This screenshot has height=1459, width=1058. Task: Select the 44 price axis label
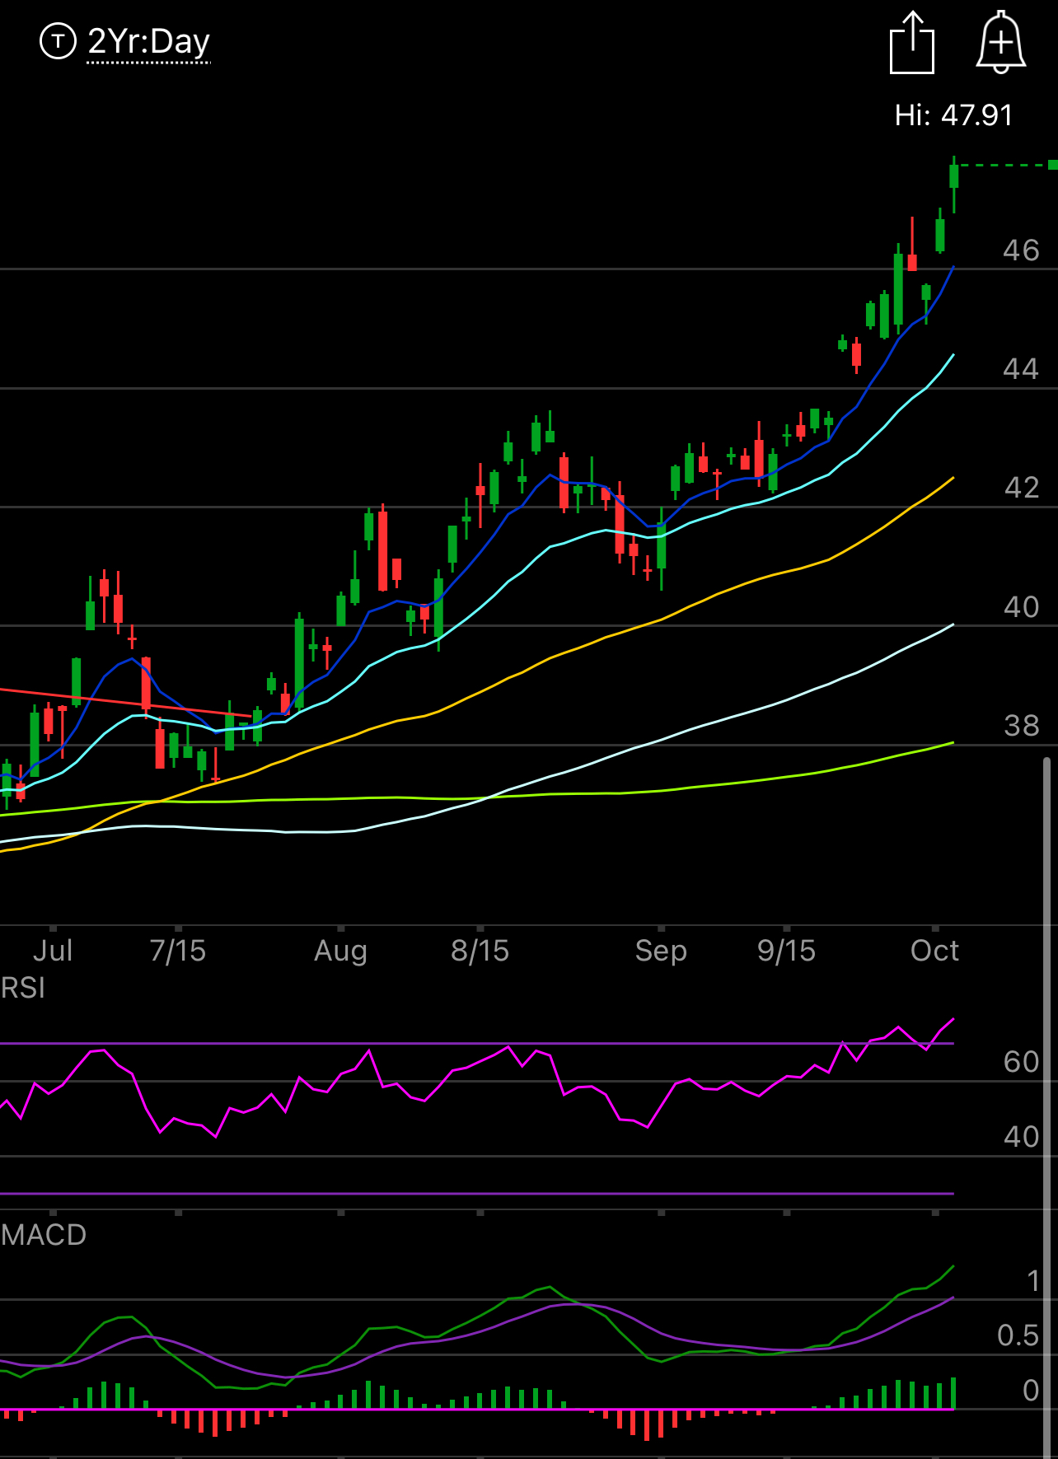pyautogui.click(x=1021, y=369)
